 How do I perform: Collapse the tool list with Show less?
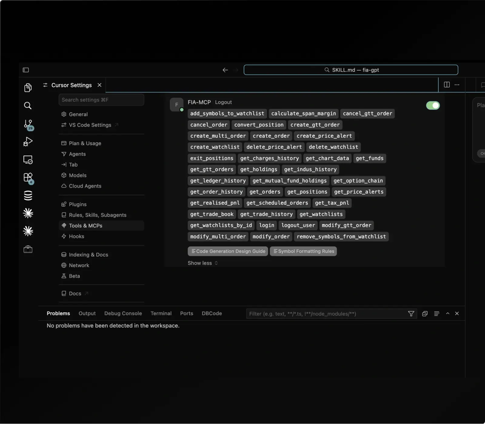tap(202, 263)
